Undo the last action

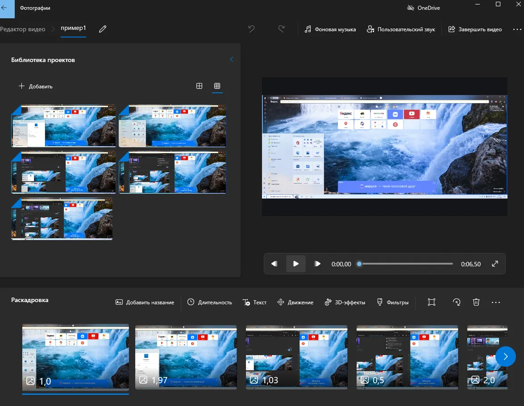[x=251, y=29]
